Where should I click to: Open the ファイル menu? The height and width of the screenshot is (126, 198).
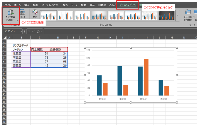[7, 5]
